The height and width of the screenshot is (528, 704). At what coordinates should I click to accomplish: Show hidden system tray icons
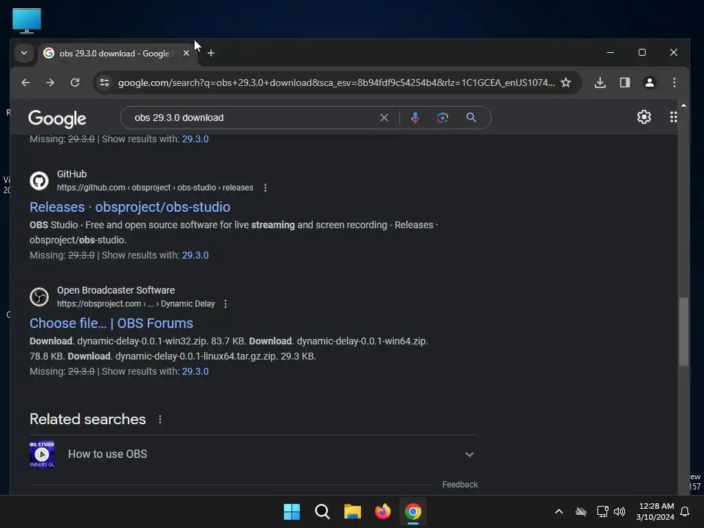(x=559, y=511)
